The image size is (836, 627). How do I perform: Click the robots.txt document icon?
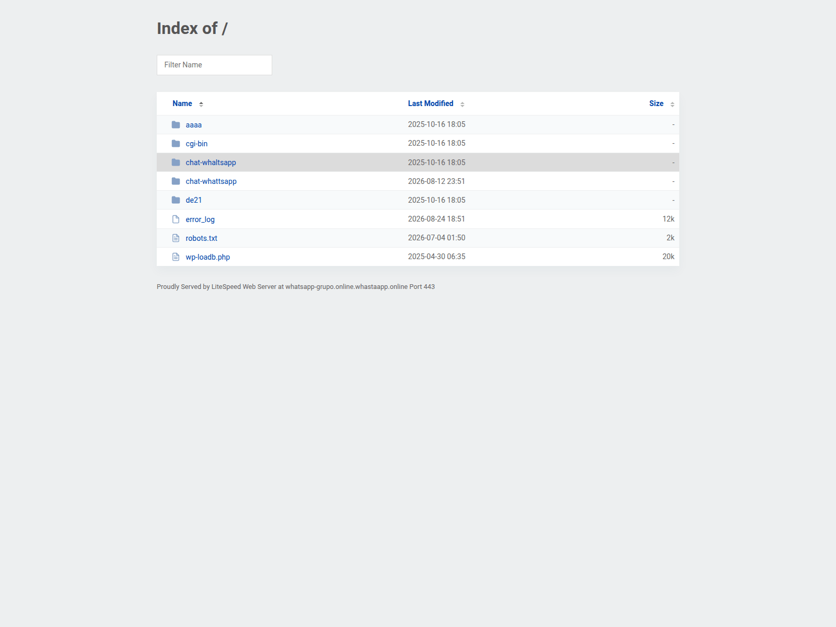[176, 238]
